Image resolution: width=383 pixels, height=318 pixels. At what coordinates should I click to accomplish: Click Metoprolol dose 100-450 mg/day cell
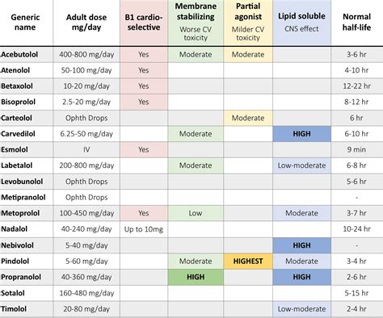pyautogui.click(x=86, y=213)
